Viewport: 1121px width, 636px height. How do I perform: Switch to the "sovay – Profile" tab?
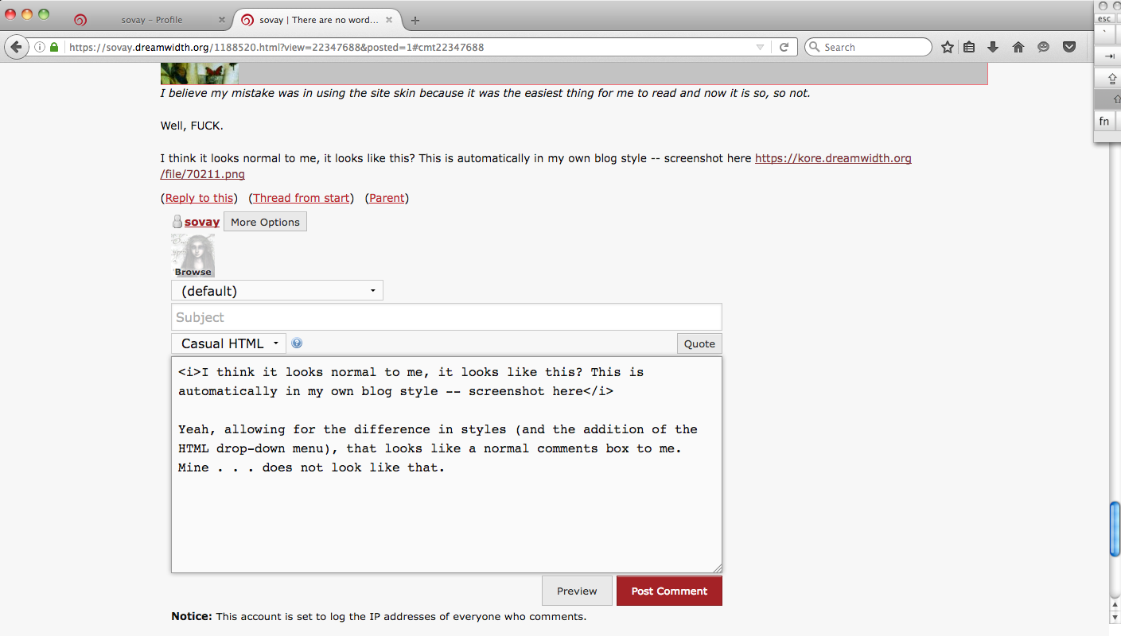coord(151,20)
